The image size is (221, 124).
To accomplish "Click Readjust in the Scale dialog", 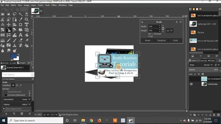I will click(x=161, y=40).
